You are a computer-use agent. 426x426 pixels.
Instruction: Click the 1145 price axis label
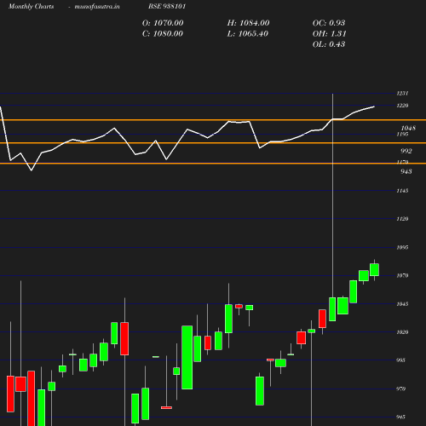point(402,191)
